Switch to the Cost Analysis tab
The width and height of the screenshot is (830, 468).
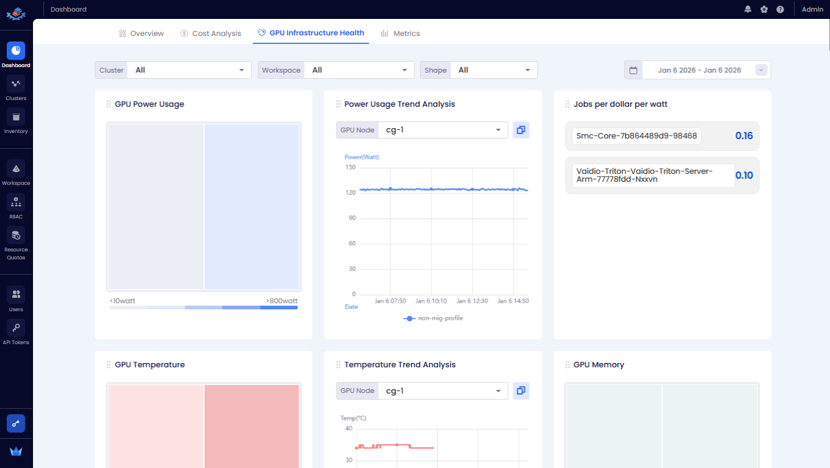click(211, 34)
